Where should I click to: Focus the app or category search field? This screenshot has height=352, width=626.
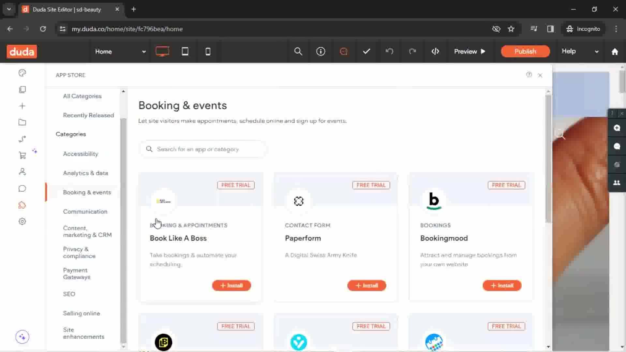203,149
